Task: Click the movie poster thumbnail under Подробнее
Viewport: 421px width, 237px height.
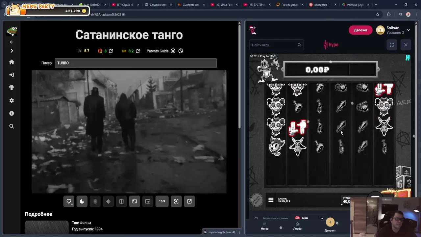Action: coord(47,227)
